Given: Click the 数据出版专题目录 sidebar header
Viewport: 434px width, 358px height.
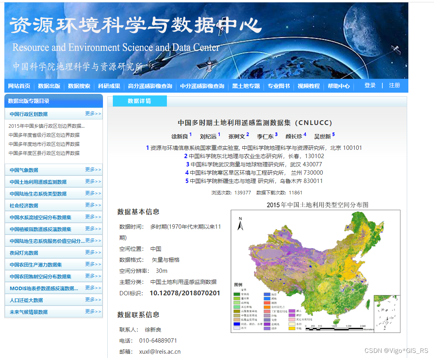Looking at the screenshot, I should [x=28, y=101].
